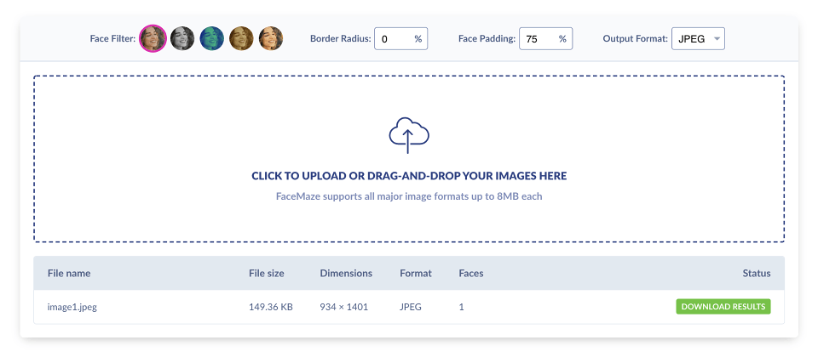Click the Format column header

[x=416, y=273]
